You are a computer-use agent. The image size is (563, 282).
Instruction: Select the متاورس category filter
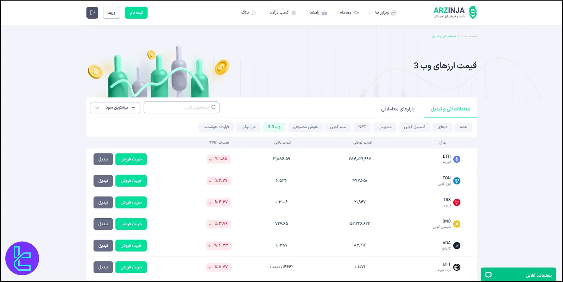385,127
